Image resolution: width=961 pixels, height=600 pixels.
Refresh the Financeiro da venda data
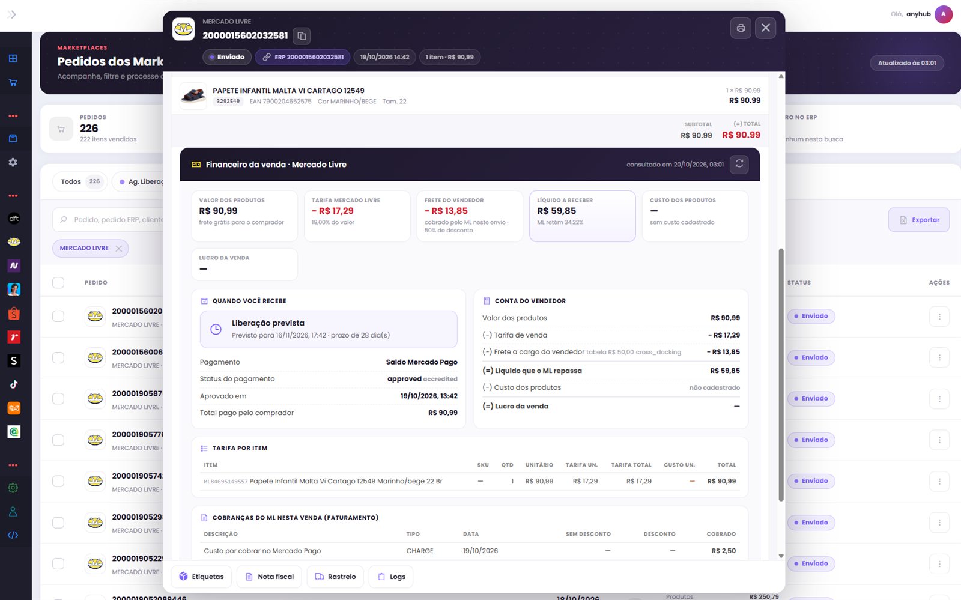(x=739, y=164)
